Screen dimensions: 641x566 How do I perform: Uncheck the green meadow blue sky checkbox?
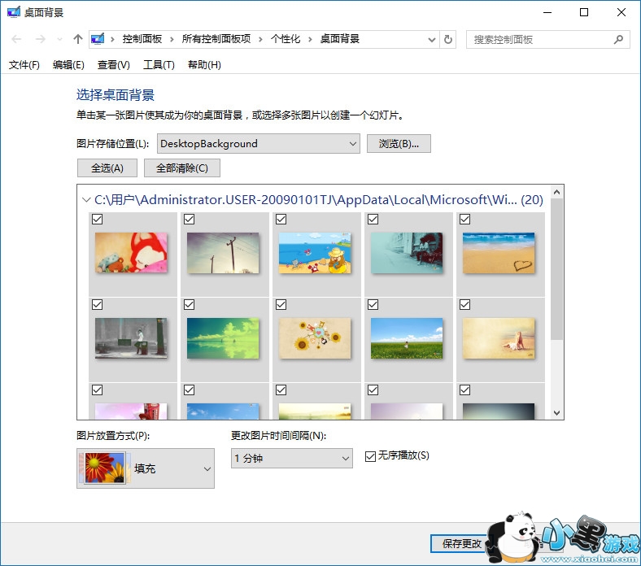pyautogui.click(x=373, y=305)
